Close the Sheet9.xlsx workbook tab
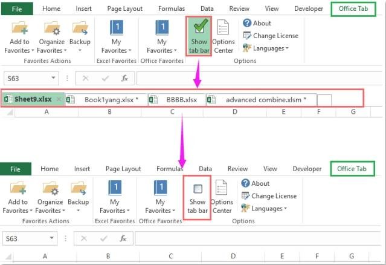This screenshot has height=265, width=386. pos(59,99)
